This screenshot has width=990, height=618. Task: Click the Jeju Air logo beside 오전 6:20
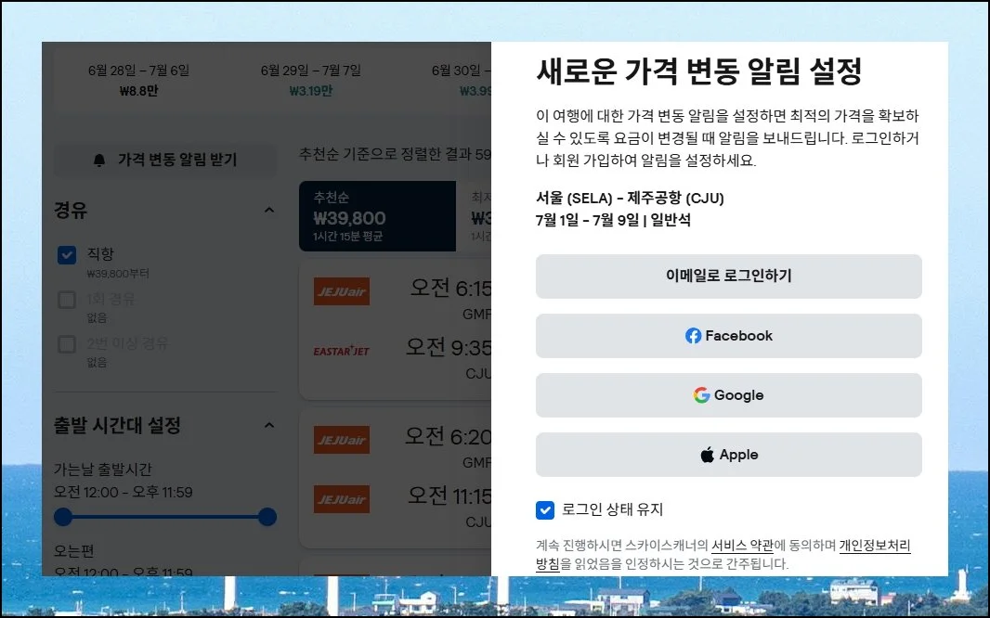coord(342,439)
